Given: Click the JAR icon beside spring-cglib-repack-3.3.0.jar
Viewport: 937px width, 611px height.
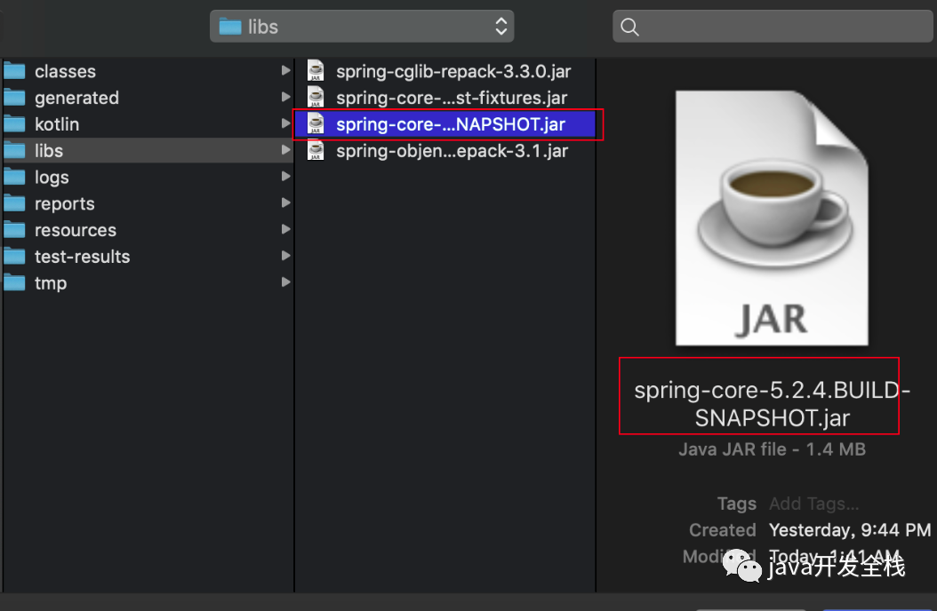Looking at the screenshot, I should (x=316, y=71).
